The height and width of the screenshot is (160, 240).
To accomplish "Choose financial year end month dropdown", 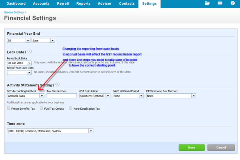I will coord(43,40).
